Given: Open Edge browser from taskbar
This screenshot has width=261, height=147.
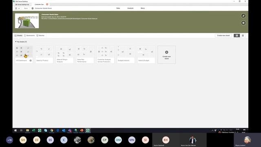Looking at the screenshot, I should (x=58, y=130).
